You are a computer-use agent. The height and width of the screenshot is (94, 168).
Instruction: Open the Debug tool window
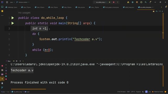pos(2,83)
